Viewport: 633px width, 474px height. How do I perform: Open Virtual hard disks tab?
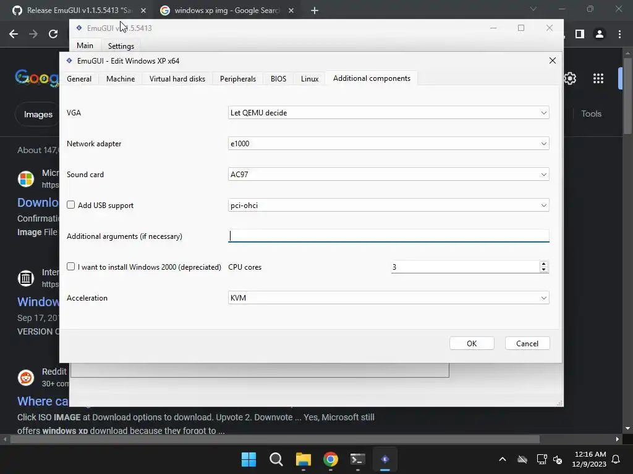coord(177,78)
